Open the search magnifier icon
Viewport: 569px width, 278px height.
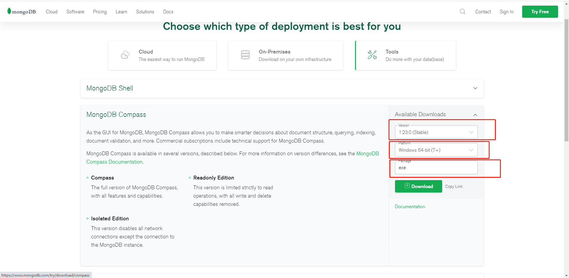coord(462,12)
